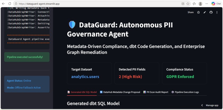Open browser settings and more menu
The image size is (223, 110).
pos(207,4)
